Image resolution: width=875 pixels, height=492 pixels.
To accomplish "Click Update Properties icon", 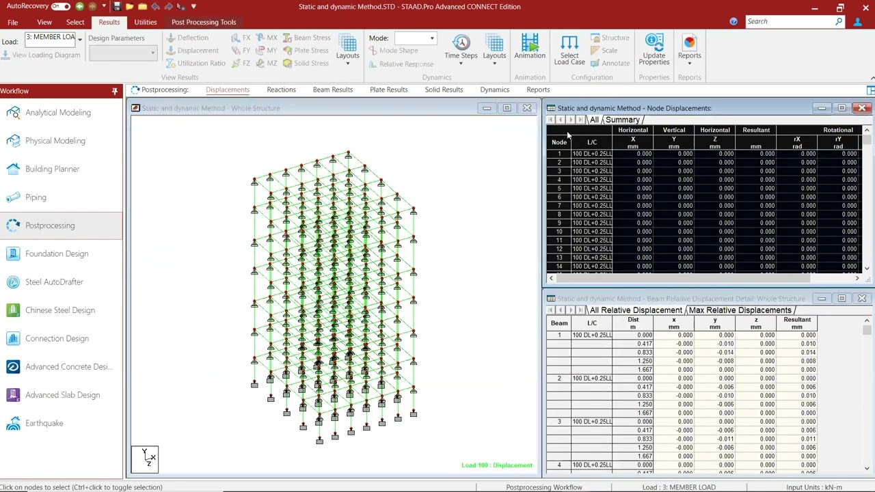I will tap(654, 49).
